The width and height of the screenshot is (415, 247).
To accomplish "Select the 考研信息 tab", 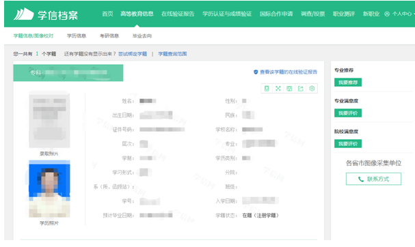I will pyautogui.click(x=109, y=35).
